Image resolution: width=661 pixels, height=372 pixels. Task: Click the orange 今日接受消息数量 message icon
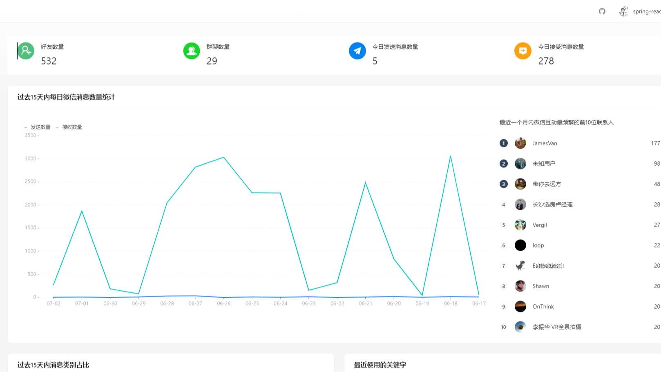point(523,51)
